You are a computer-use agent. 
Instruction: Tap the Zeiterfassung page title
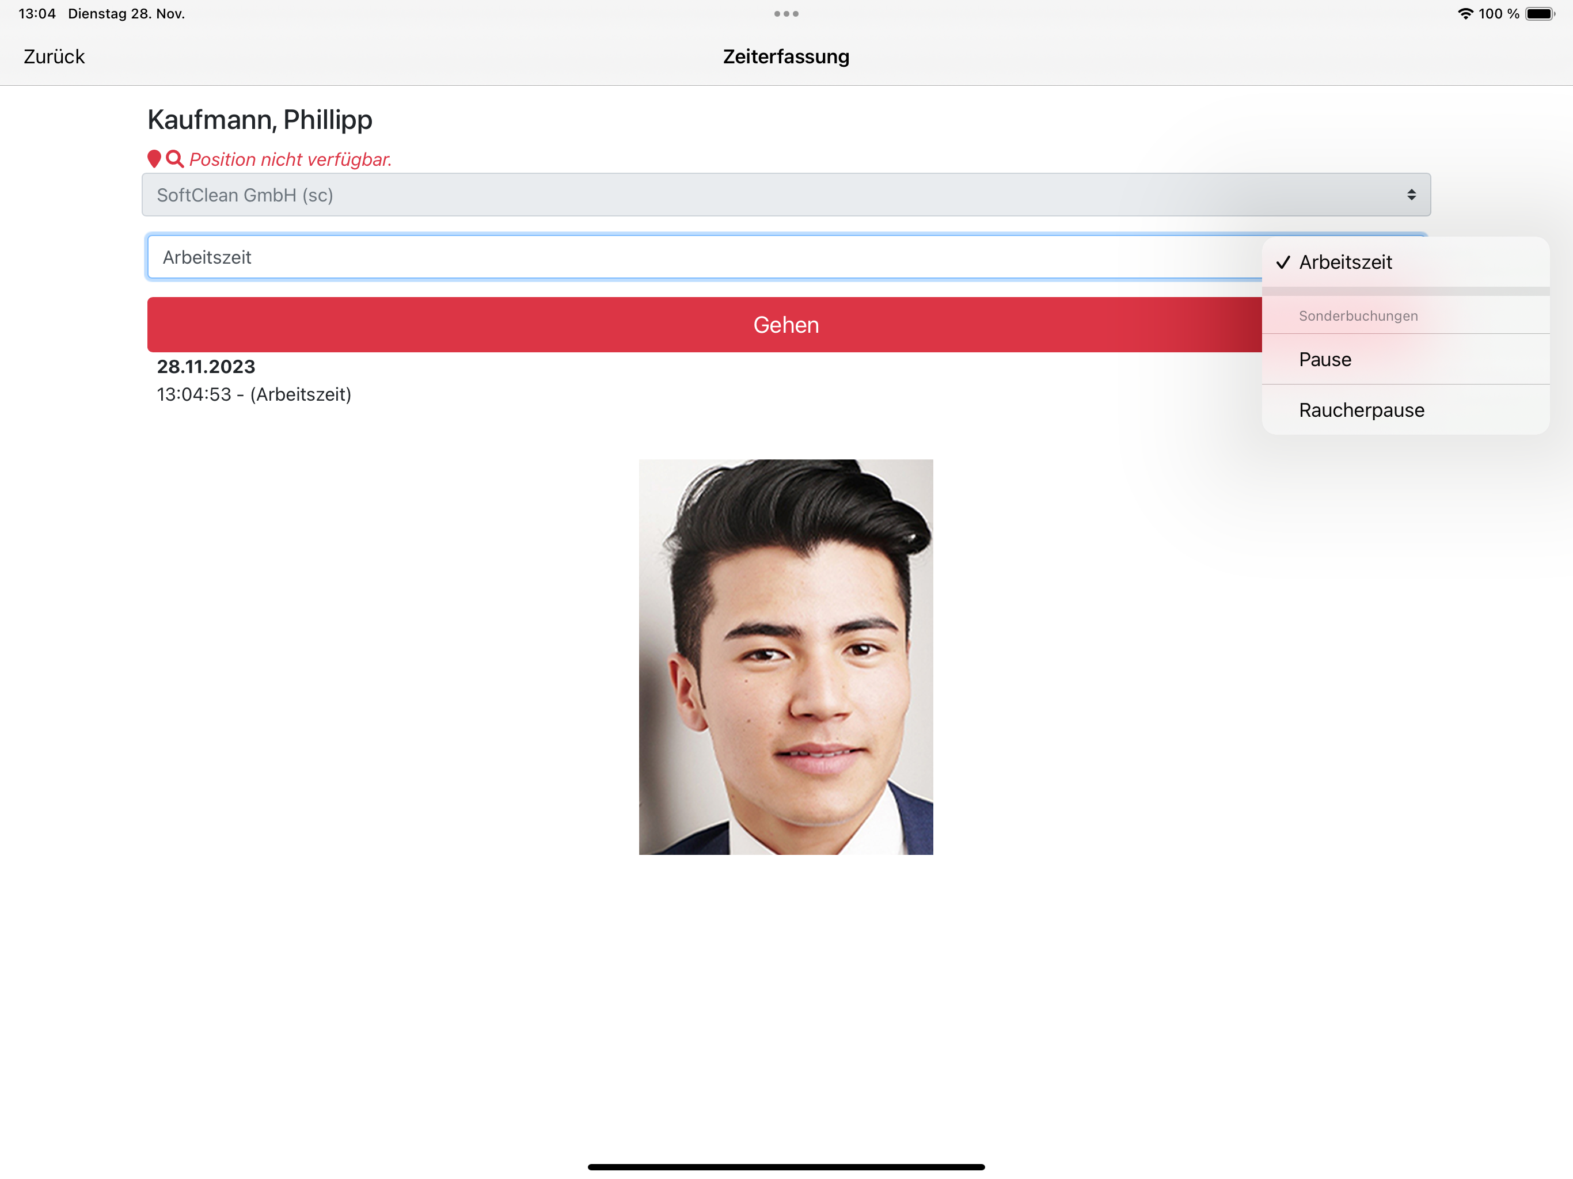click(x=786, y=57)
